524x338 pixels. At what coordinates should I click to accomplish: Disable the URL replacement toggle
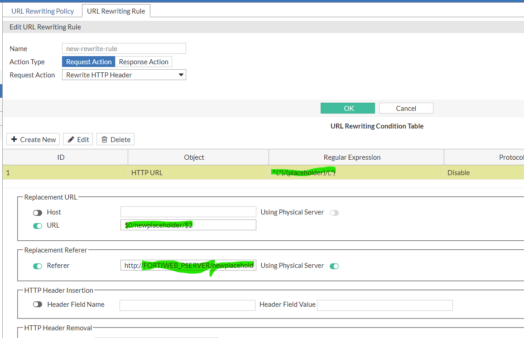pyautogui.click(x=38, y=225)
